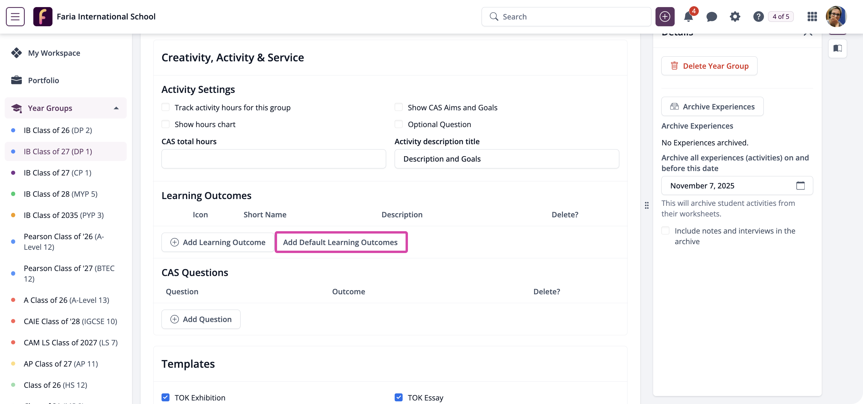Enable Track activity hours for this group

click(x=166, y=107)
